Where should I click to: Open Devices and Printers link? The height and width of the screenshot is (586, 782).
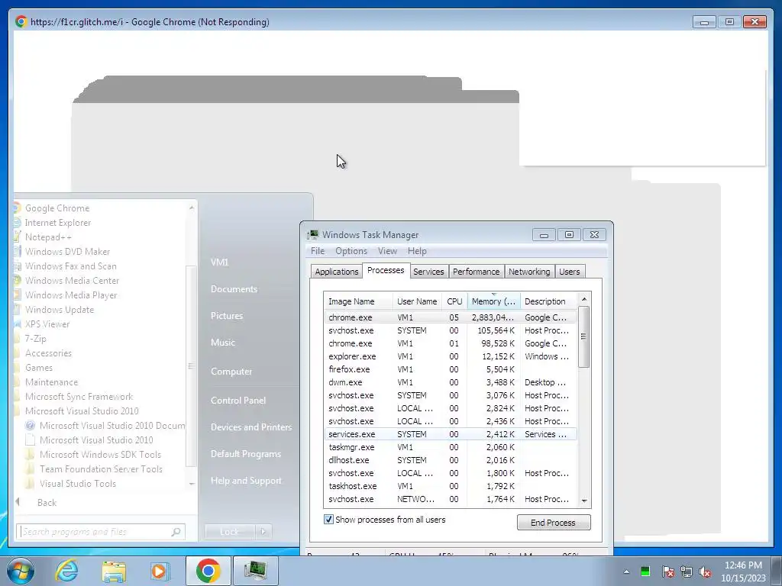coord(250,427)
